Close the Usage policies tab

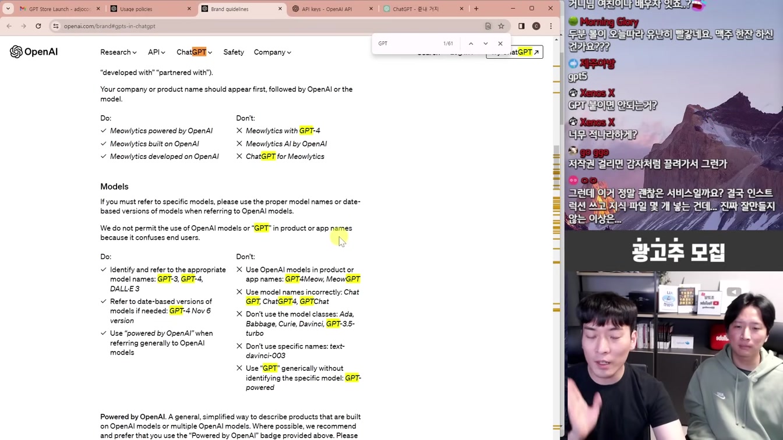click(x=189, y=9)
